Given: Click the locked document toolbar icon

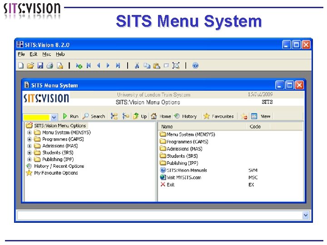Looking at the screenshot, I should (60, 66).
